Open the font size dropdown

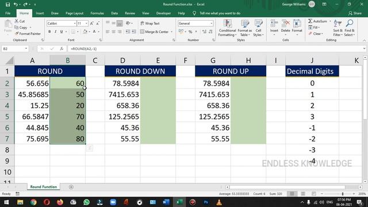86,24
